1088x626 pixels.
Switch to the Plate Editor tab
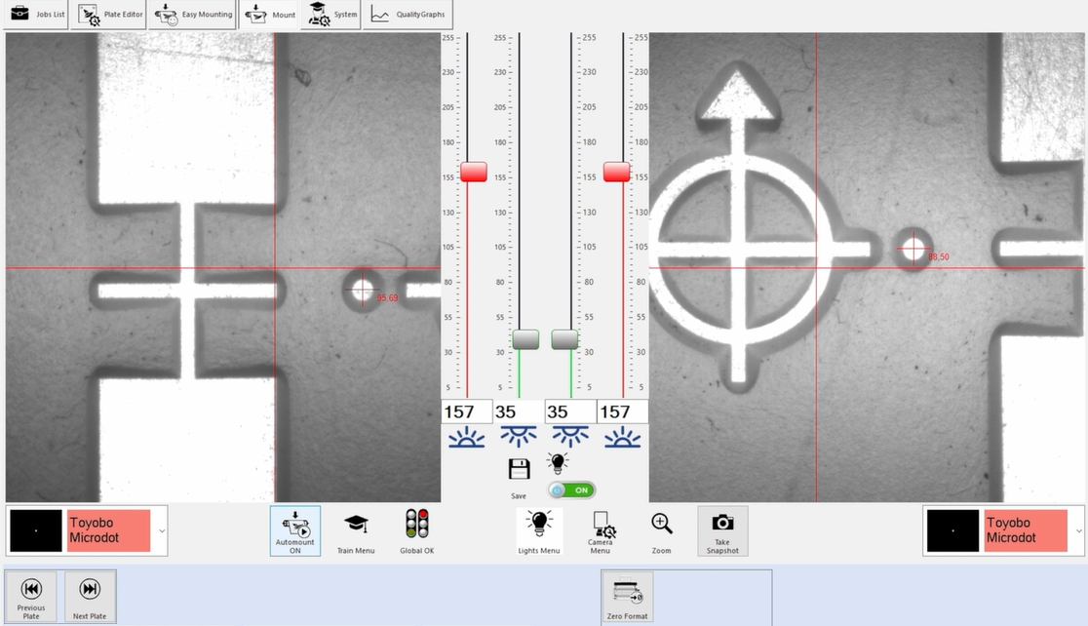click(110, 15)
